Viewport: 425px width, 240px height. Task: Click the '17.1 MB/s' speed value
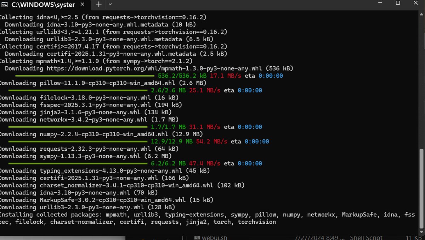pyautogui.click(x=225, y=76)
